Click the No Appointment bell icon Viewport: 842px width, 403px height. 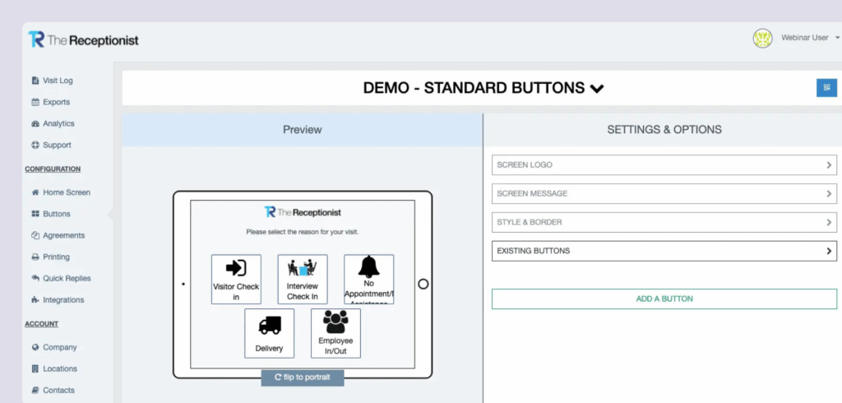(x=369, y=266)
